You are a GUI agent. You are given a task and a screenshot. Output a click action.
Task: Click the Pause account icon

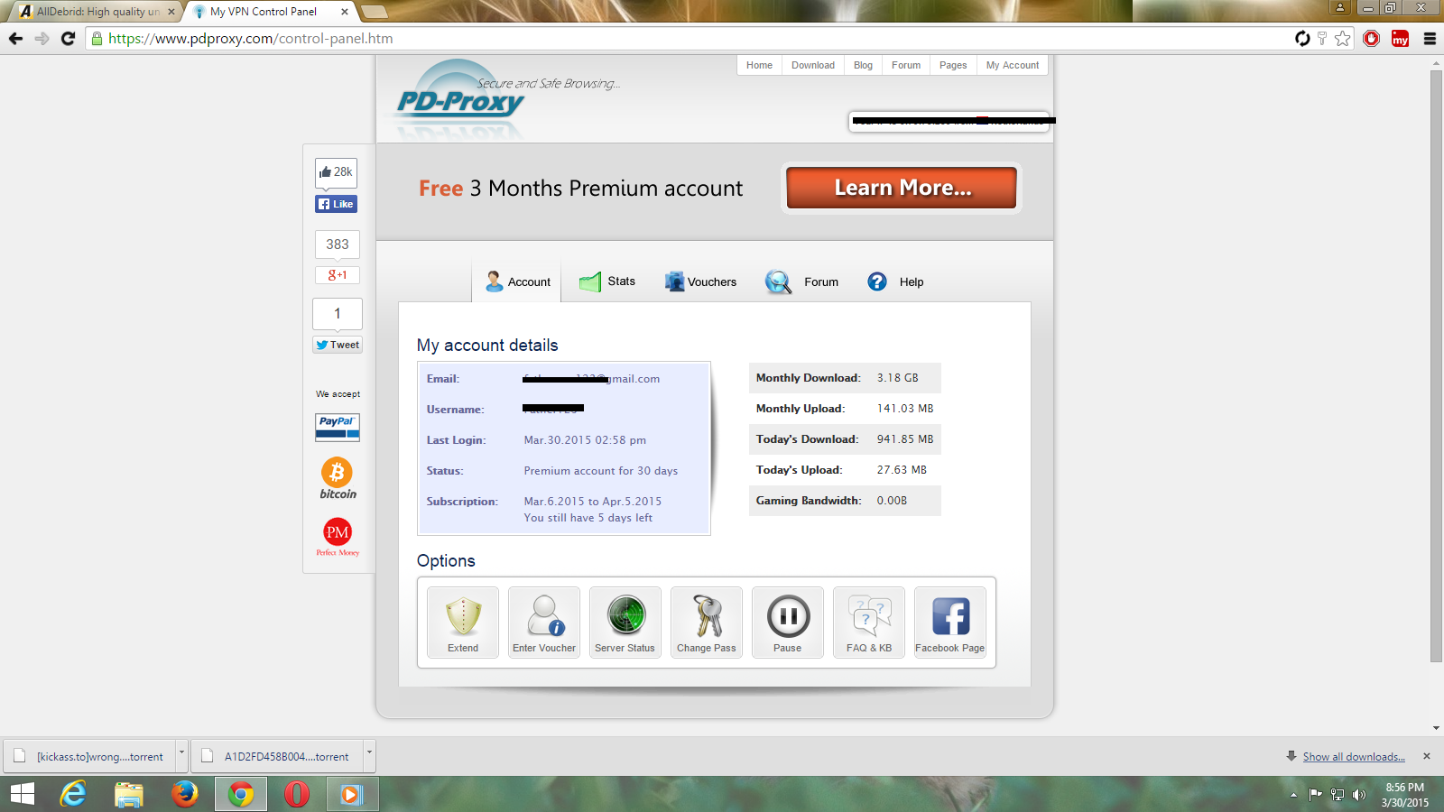(788, 623)
